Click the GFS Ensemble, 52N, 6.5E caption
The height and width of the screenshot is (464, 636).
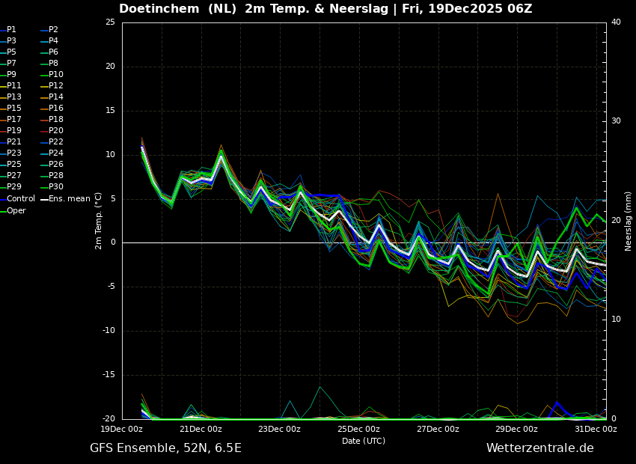click(165, 448)
